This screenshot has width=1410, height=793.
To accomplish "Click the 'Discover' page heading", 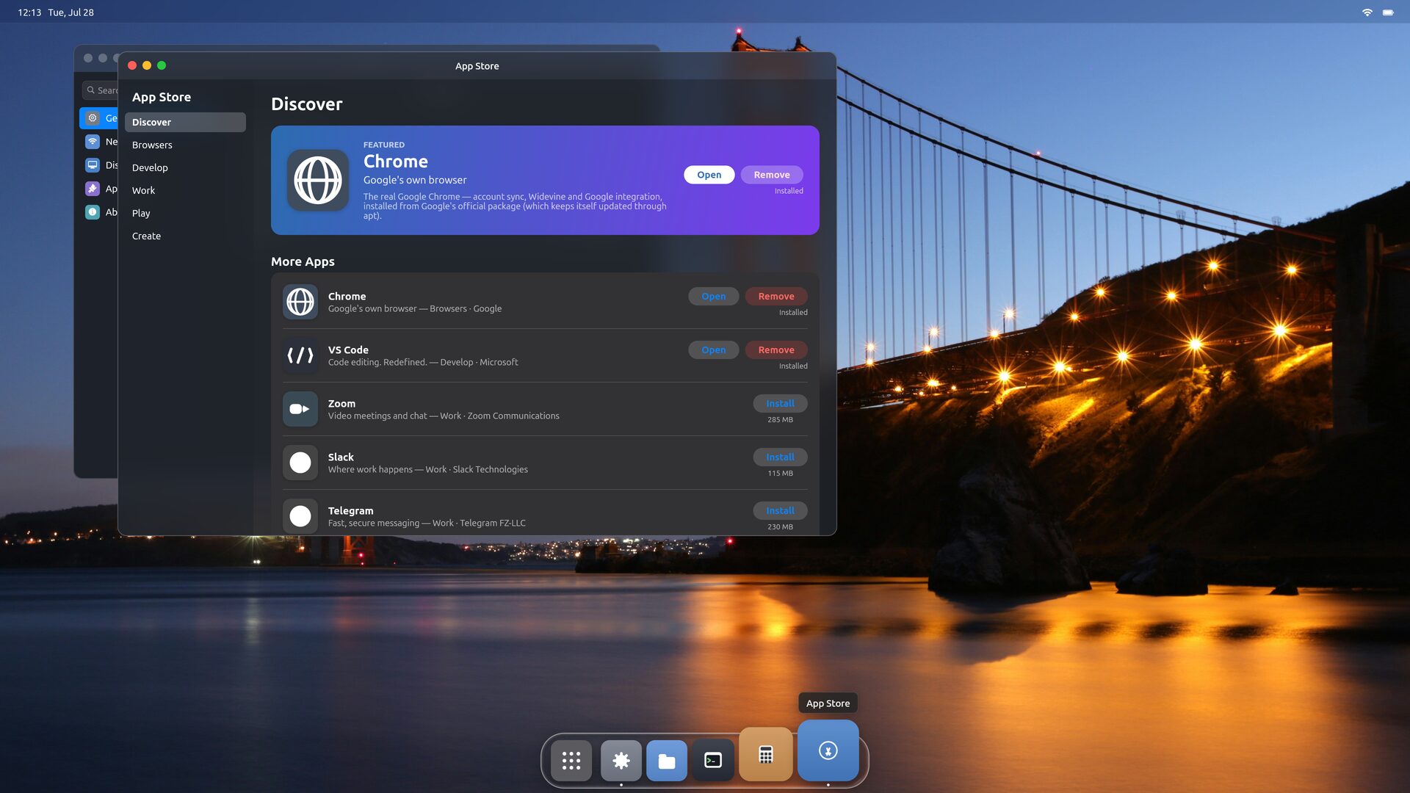I will (x=307, y=104).
